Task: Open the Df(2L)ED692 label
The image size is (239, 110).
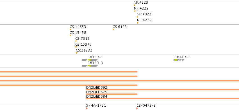Action: coord(97,88)
